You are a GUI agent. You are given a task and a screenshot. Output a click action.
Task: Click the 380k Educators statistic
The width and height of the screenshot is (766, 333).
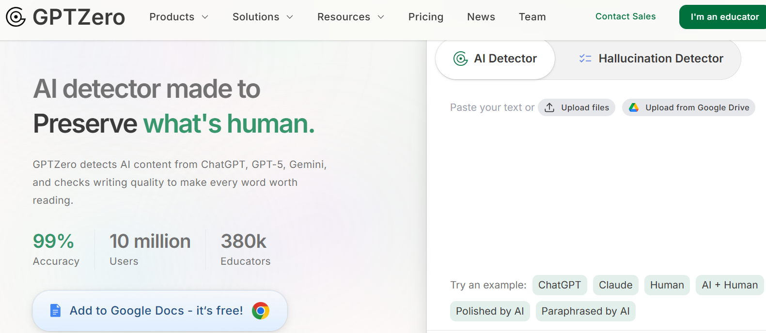pos(246,249)
